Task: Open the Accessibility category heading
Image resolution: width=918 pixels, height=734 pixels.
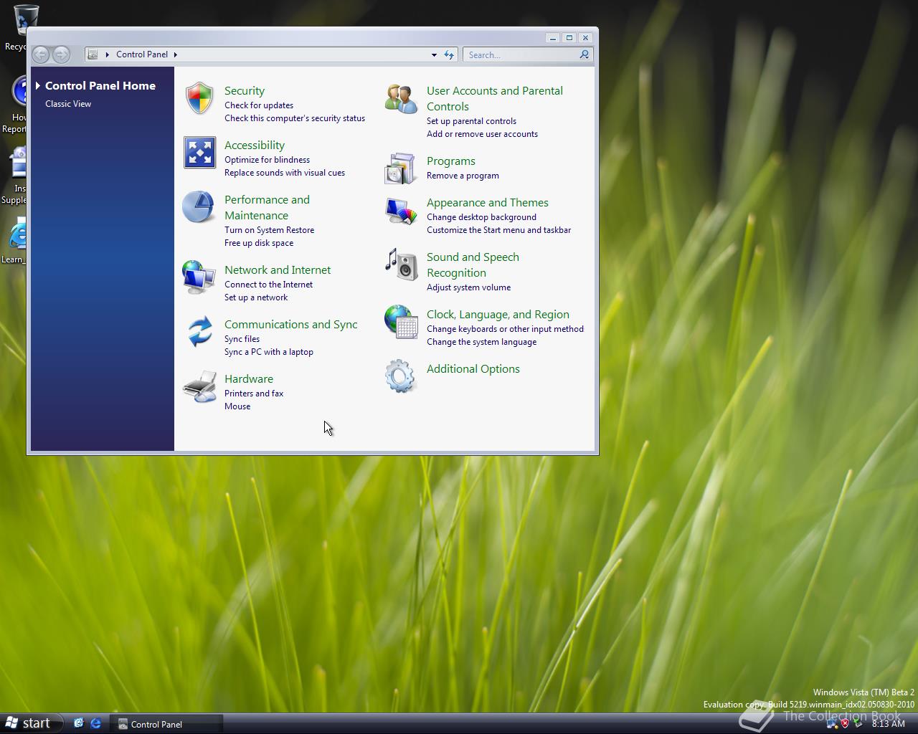Action: pyautogui.click(x=255, y=146)
